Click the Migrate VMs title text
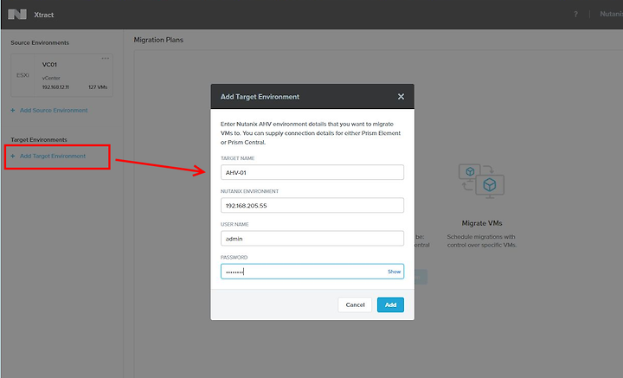623x378 pixels. tap(482, 223)
